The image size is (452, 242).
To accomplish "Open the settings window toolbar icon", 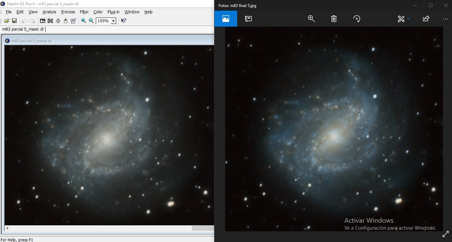I will pos(73,21).
